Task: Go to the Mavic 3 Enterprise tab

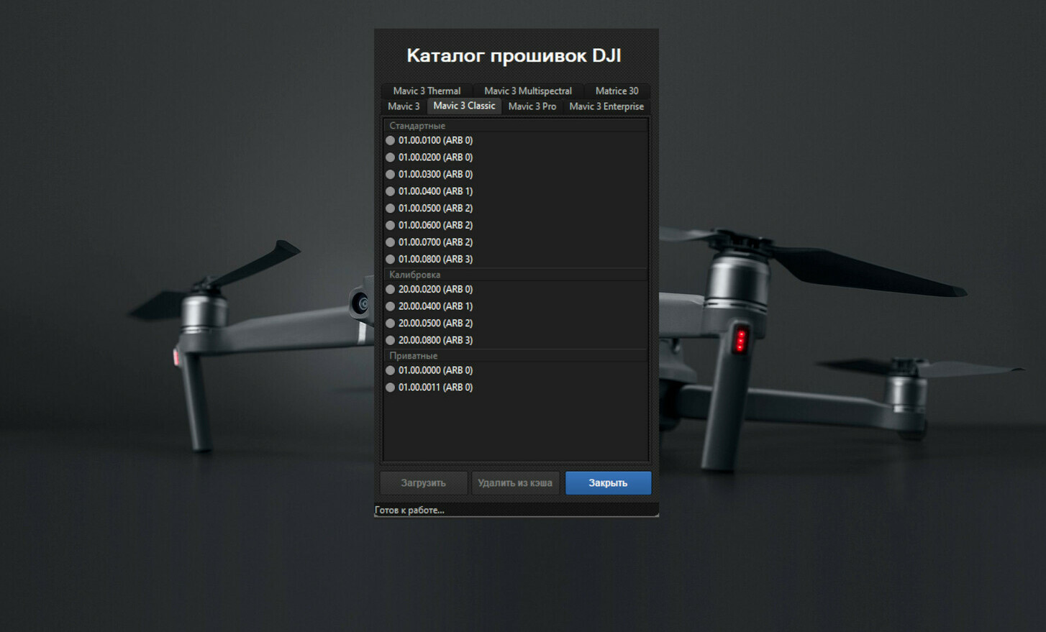Action: pyautogui.click(x=606, y=106)
